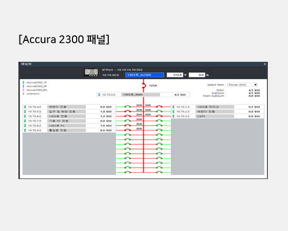Click the breaker symbol feeding row 10.70.7.0
288x231 pixels.
click(127, 121)
